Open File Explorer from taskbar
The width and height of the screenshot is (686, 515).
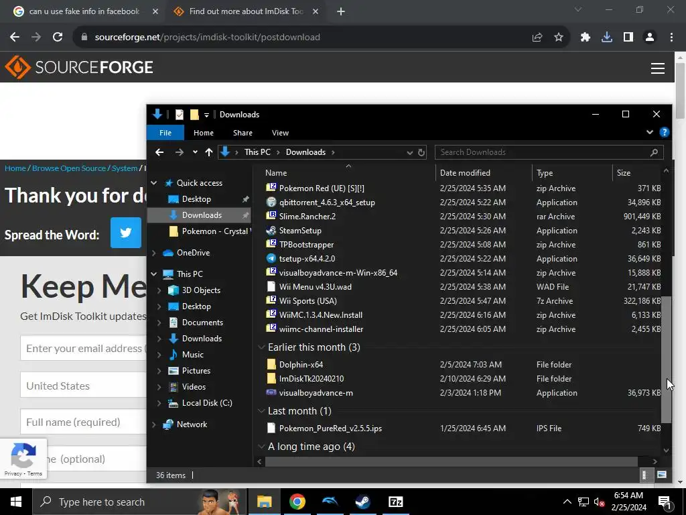264,502
